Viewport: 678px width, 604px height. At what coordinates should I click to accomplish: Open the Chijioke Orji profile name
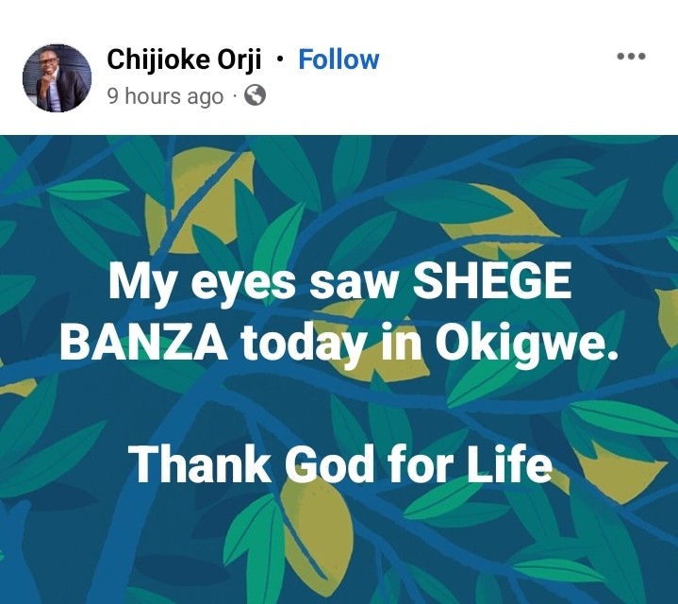pos(186,59)
